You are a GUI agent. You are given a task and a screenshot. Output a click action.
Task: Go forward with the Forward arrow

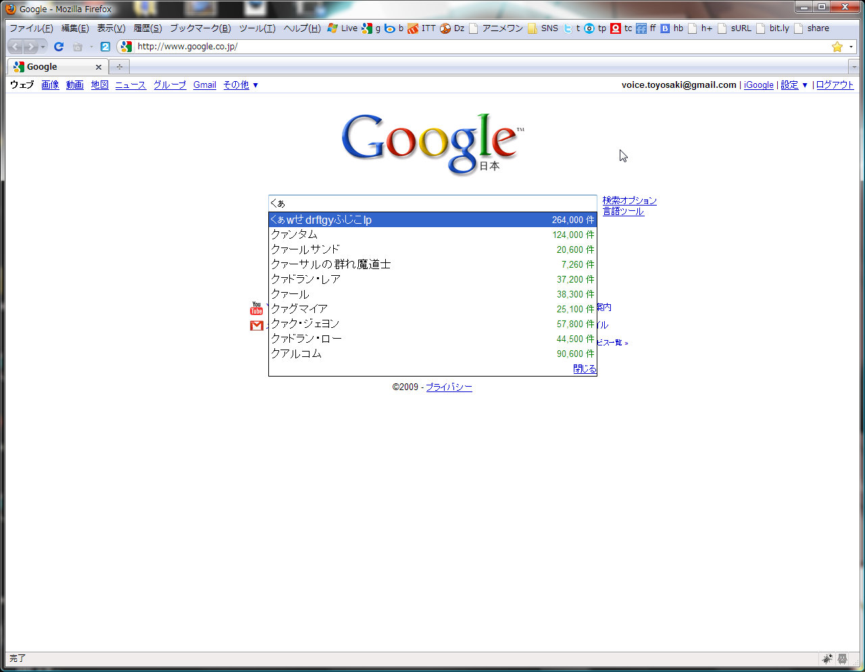[30, 47]
